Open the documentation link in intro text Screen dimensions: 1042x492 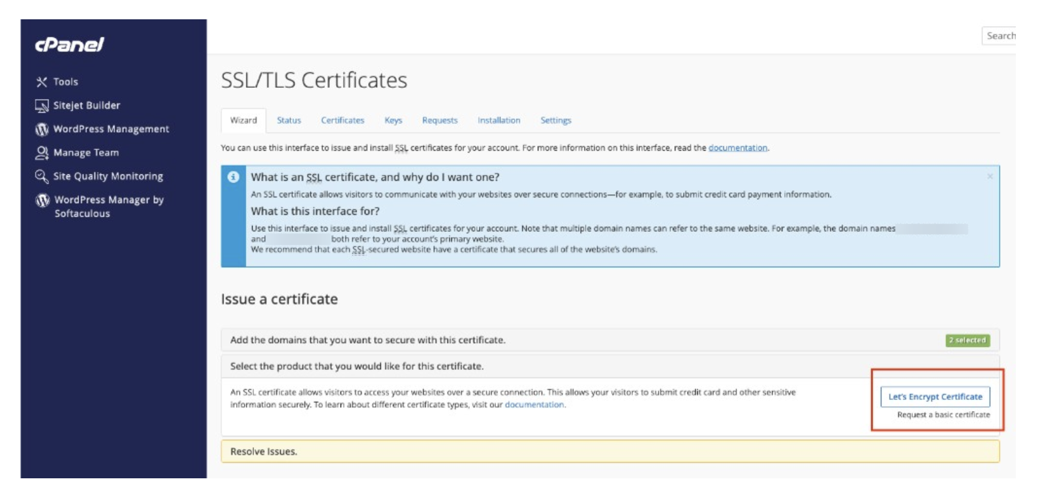(x=738, y=148)
